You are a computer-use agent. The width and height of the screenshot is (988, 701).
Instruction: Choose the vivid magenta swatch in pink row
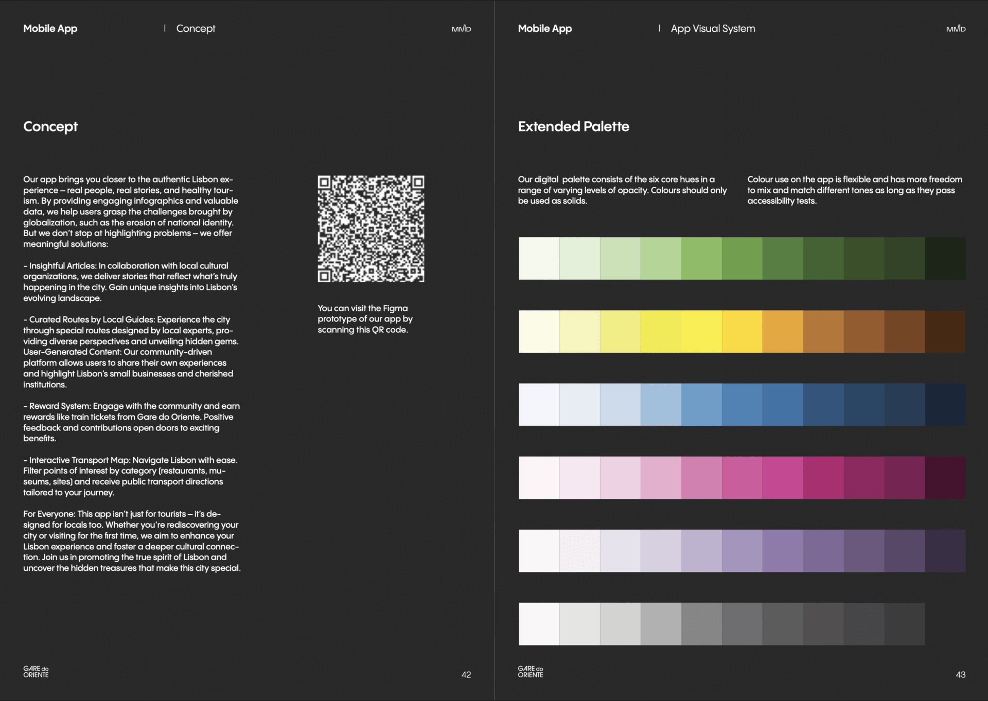(x=783, y=478)
